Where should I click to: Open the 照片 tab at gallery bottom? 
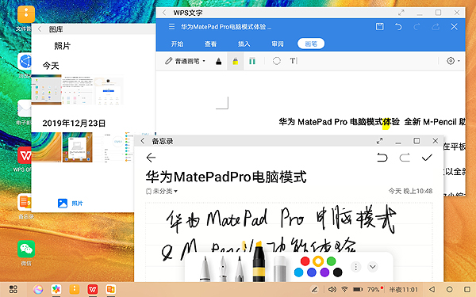(x=70, y=203)
